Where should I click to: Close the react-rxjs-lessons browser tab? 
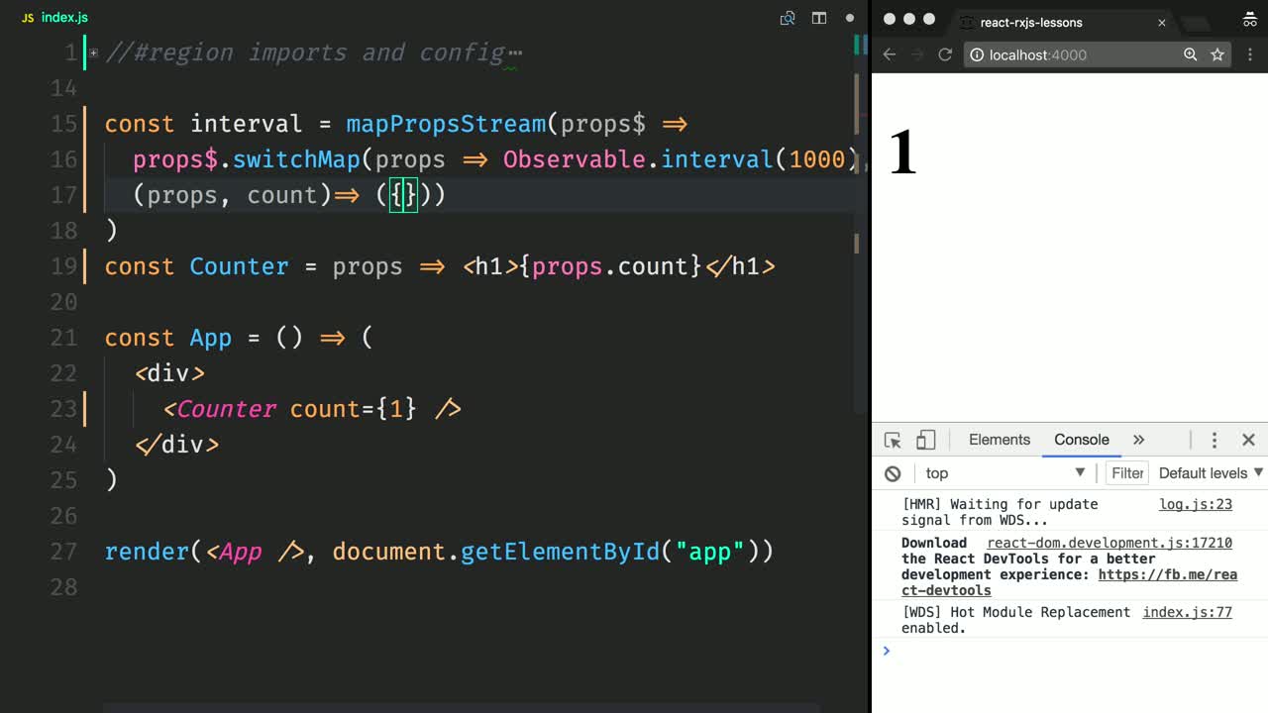tap(1162, 22)
